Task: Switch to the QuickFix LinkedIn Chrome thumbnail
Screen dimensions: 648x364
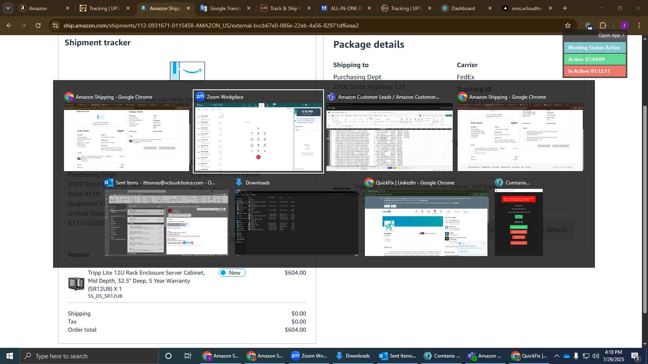Action: click(426, 223)
